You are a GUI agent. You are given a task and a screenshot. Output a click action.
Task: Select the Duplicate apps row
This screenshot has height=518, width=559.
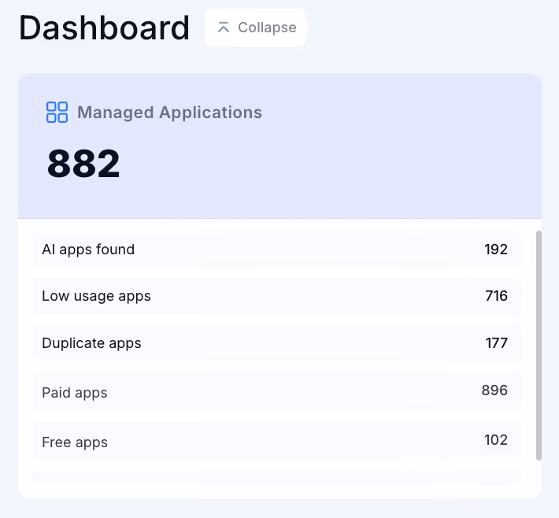coord(277,343)
